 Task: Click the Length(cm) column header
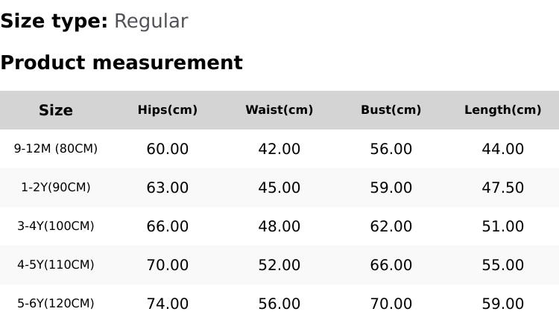(503, 110)
